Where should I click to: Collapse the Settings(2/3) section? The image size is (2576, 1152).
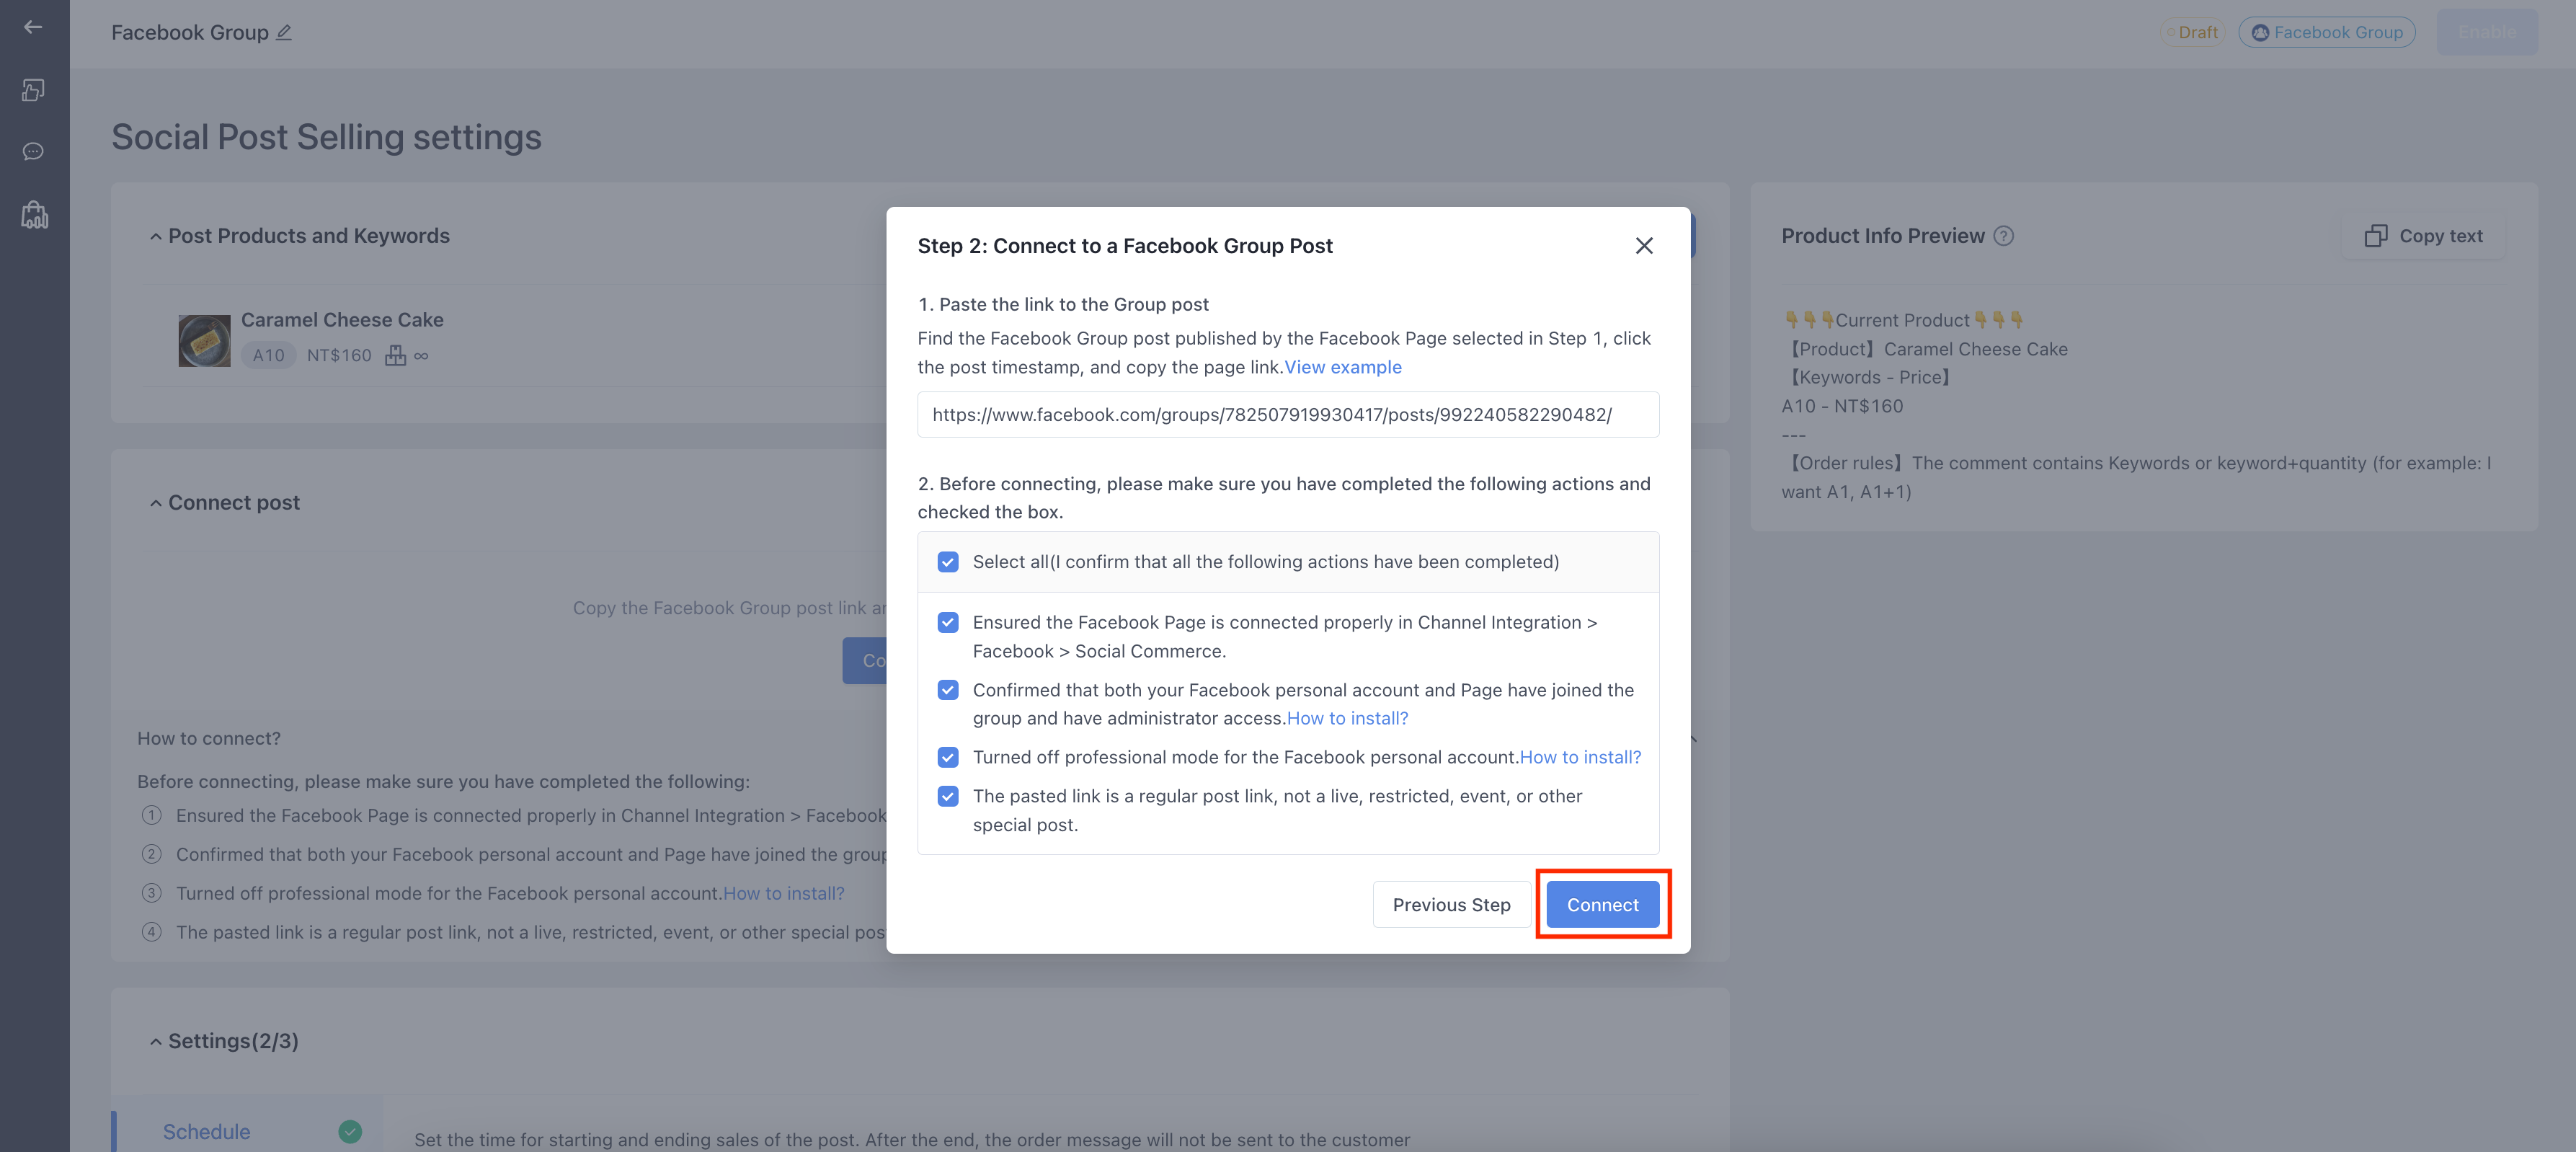pyautogui.click(x=156, y=1042)
